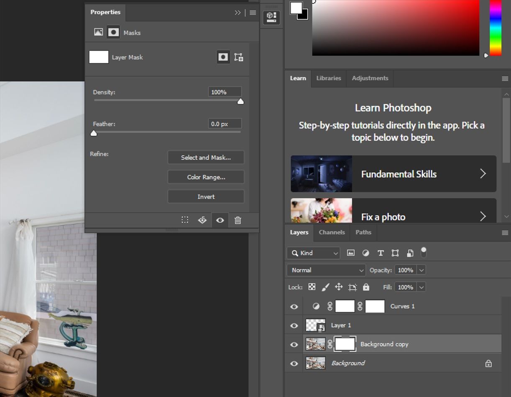Click the lock transparent pixels icon
Screen dimensions: 511x397
click(312, 287)
